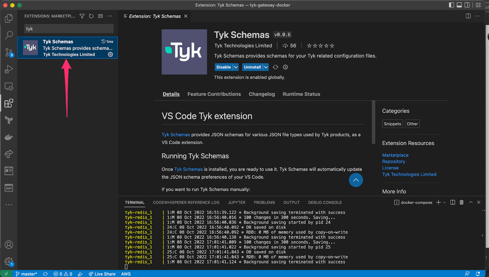489x277 pixels.
Task: Select the Runtime Status tab
Action: pos(301,94)
